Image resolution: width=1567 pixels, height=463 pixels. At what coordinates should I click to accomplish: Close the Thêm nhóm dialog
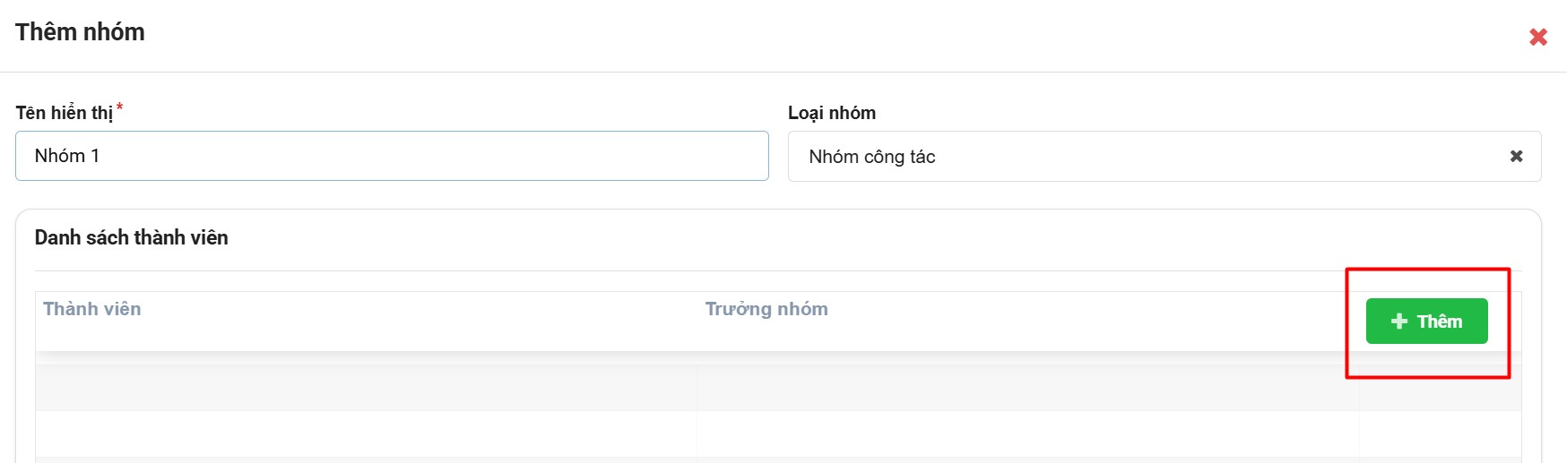pos(1538,37)
